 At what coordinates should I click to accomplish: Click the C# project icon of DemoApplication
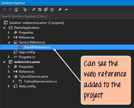pyautogui.click(x=11, y=28)
